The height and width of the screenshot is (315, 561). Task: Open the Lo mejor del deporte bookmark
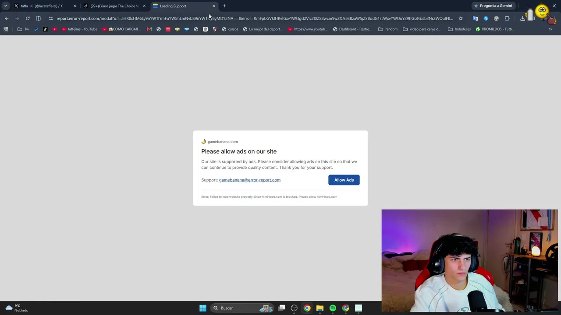point(263,29)
